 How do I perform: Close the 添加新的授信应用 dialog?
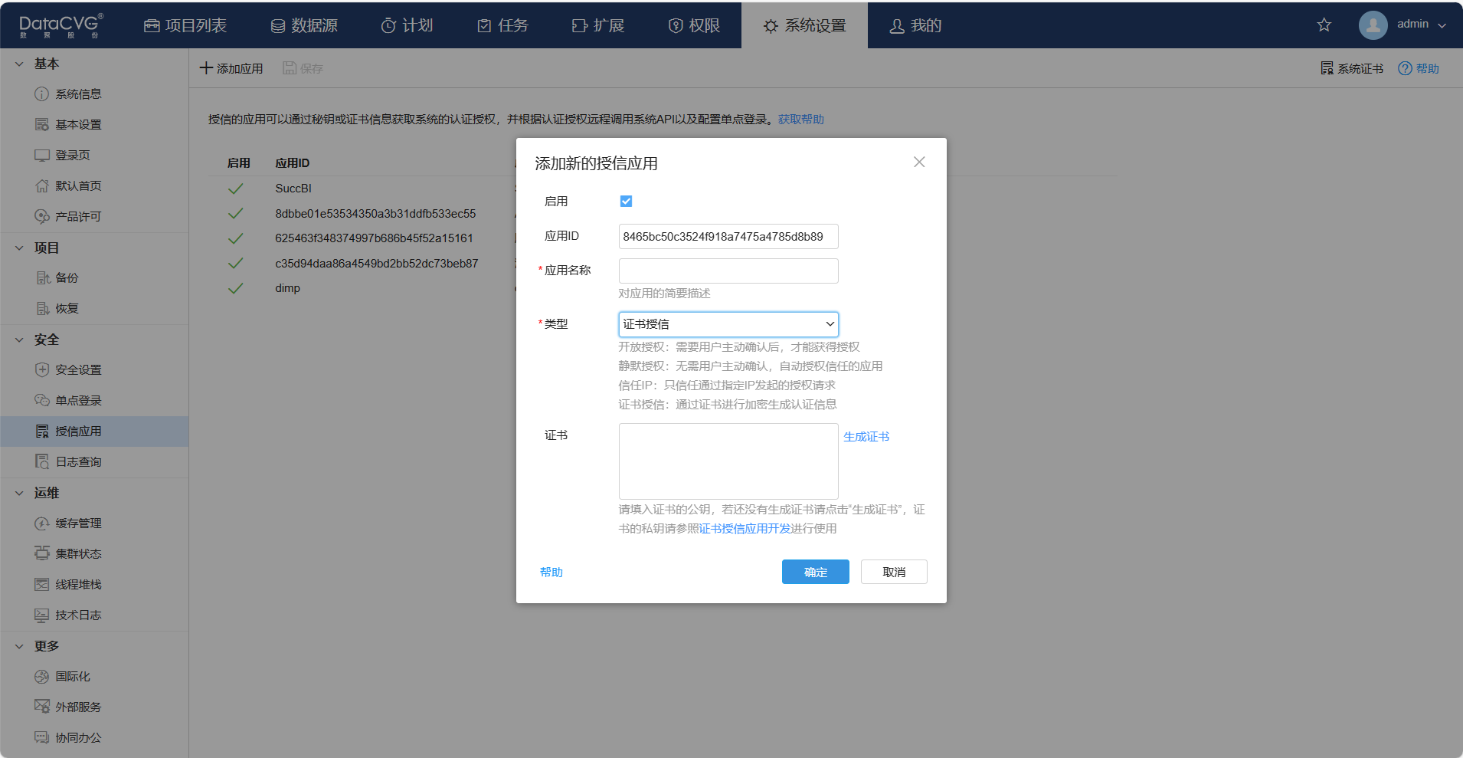[x=919, y=162]
